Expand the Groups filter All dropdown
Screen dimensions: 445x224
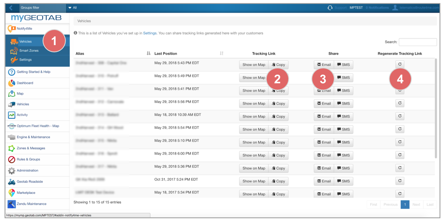click(x=73, y=8)
